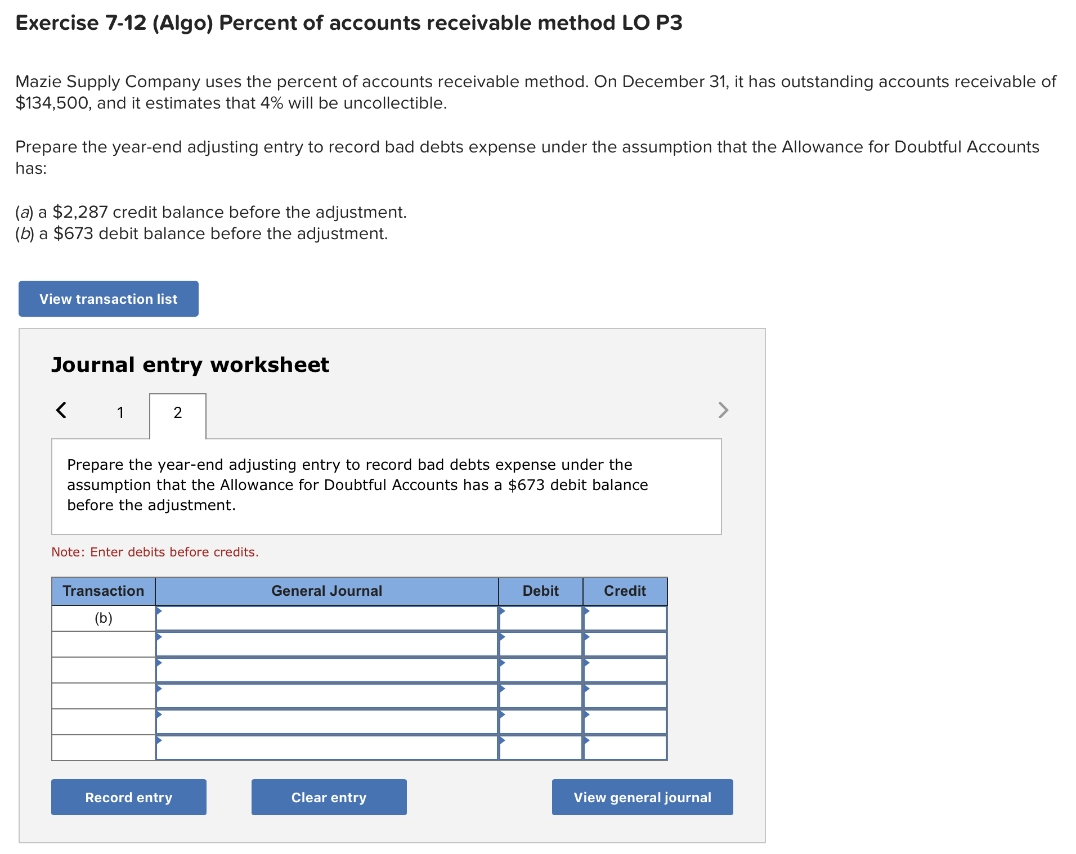Click the Record entry button
Screen dimensions: 1076x854
(128, 797)
